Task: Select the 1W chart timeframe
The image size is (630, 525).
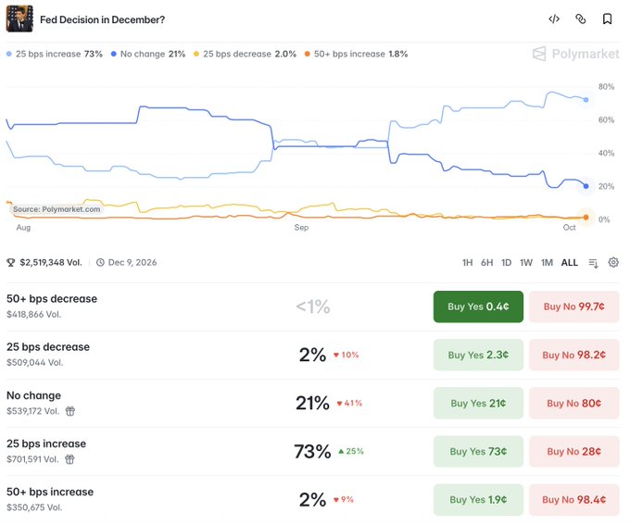Action: point(526,263)
